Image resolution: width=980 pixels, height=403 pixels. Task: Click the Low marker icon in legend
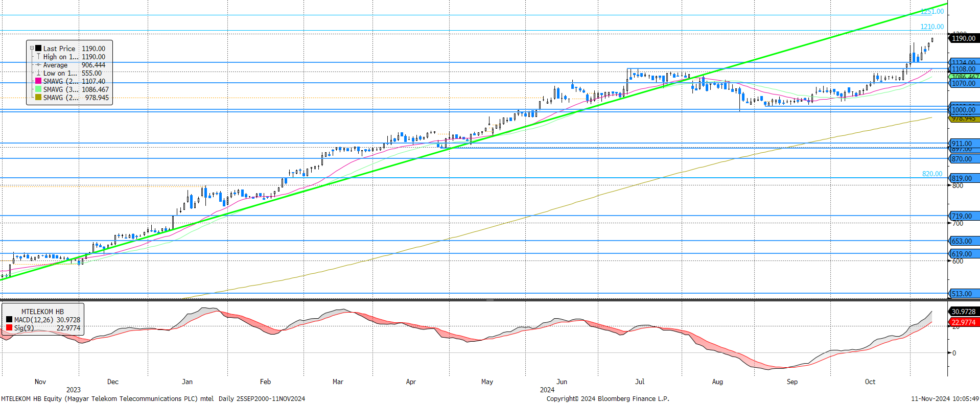[x=38, y=73]
